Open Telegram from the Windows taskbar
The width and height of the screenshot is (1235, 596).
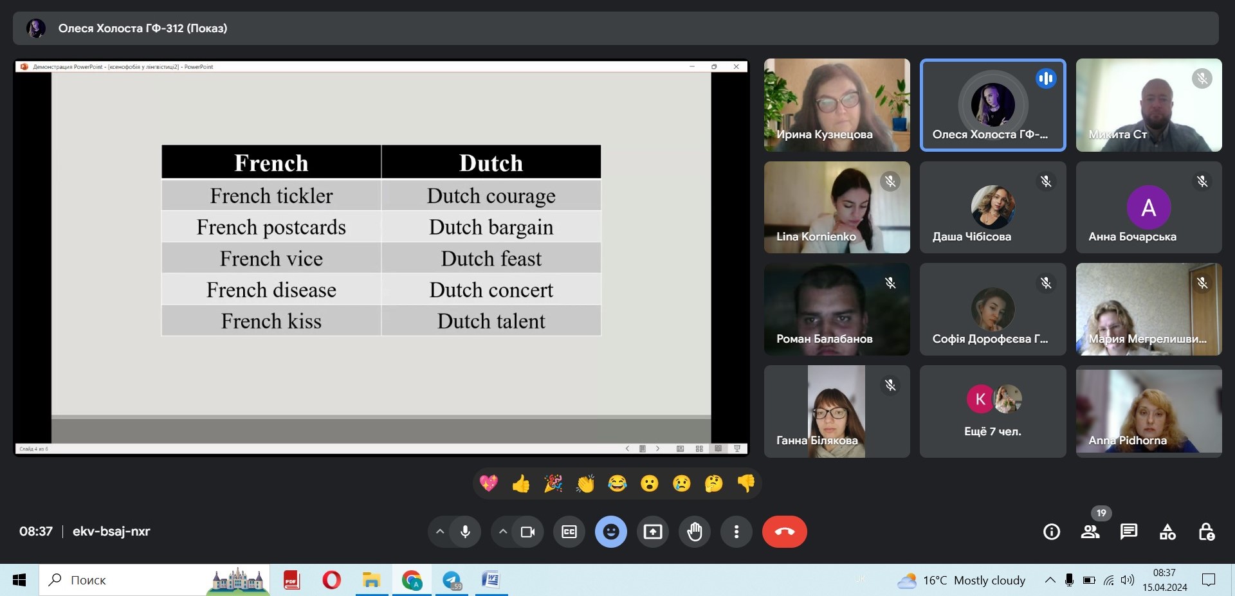click(x=452, y=580)
